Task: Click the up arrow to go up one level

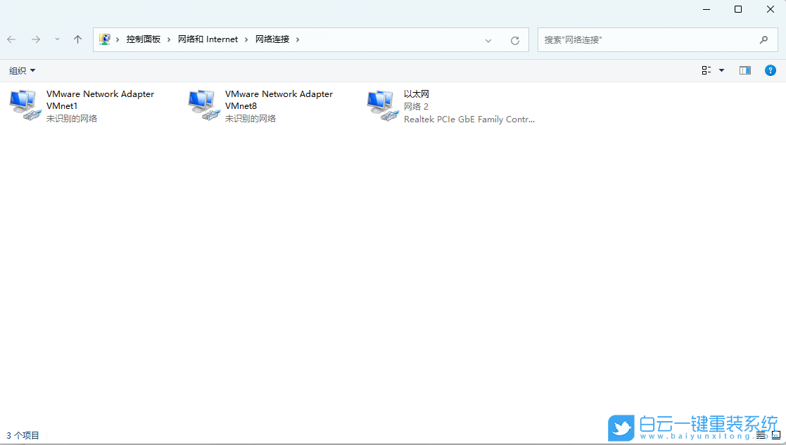Action: [77, 39]
